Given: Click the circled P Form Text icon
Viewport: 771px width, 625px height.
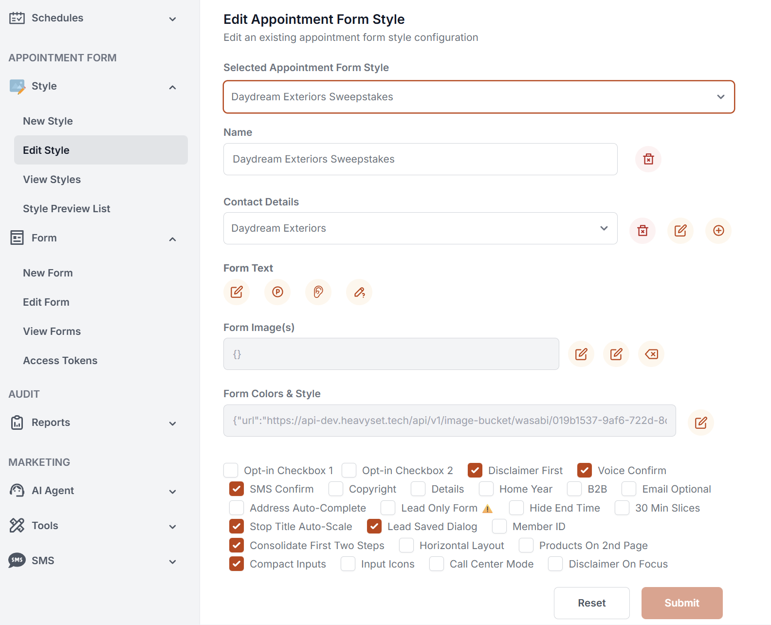Looking at the screenshot, I should 277,292.
